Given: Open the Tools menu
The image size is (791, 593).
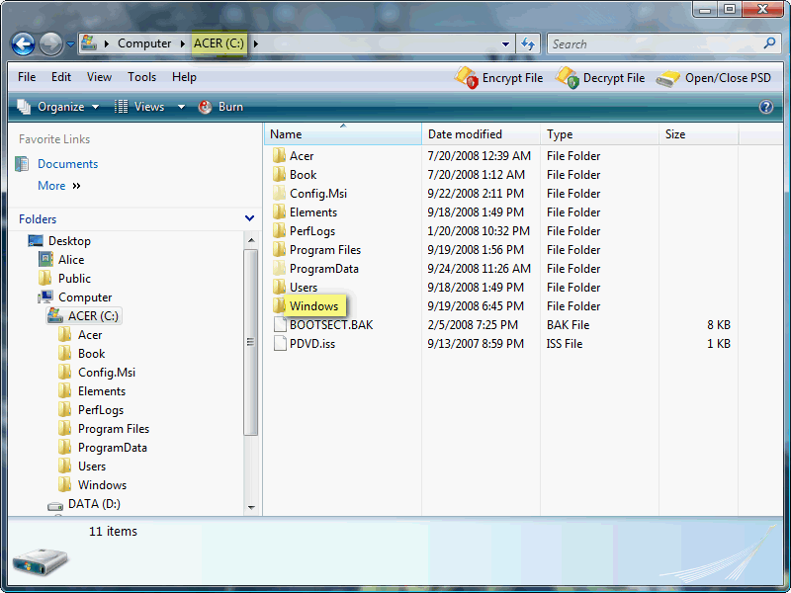Looking at the screenshot, I should pyautogui.click(x=141, y=77).
